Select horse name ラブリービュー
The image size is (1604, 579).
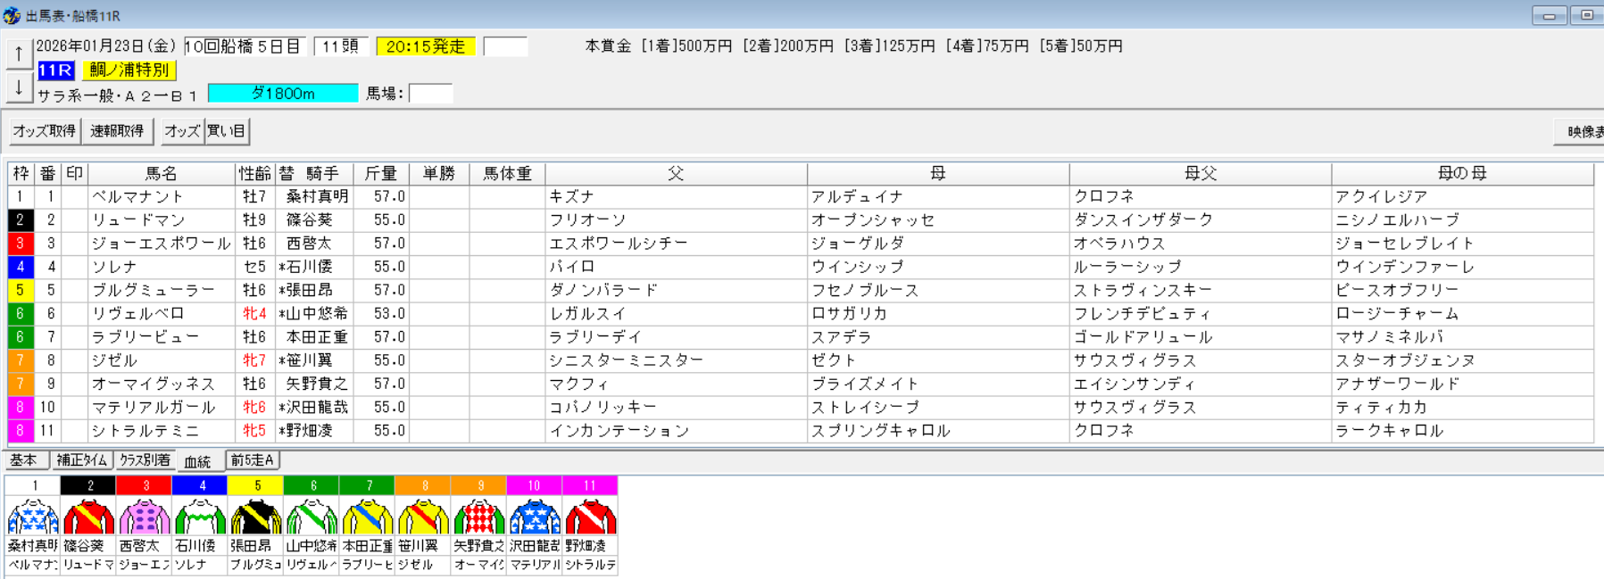145,337
